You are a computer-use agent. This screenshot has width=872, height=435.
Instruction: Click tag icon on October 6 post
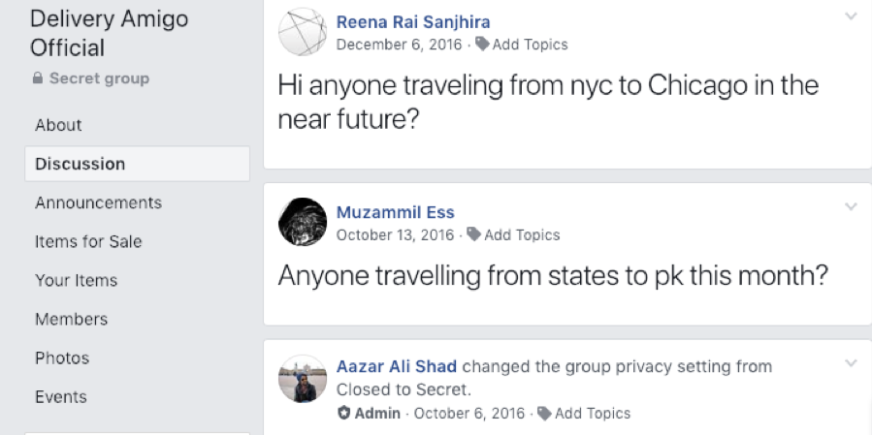click(x=545, y=414)
